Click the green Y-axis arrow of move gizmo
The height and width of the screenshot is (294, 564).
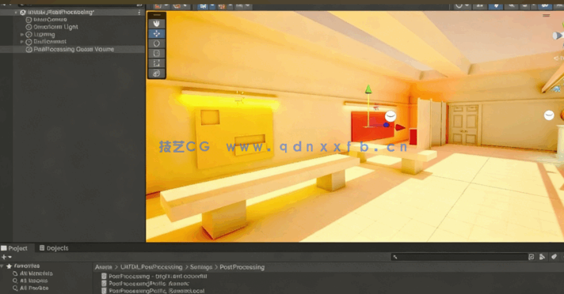pos(368,89)
